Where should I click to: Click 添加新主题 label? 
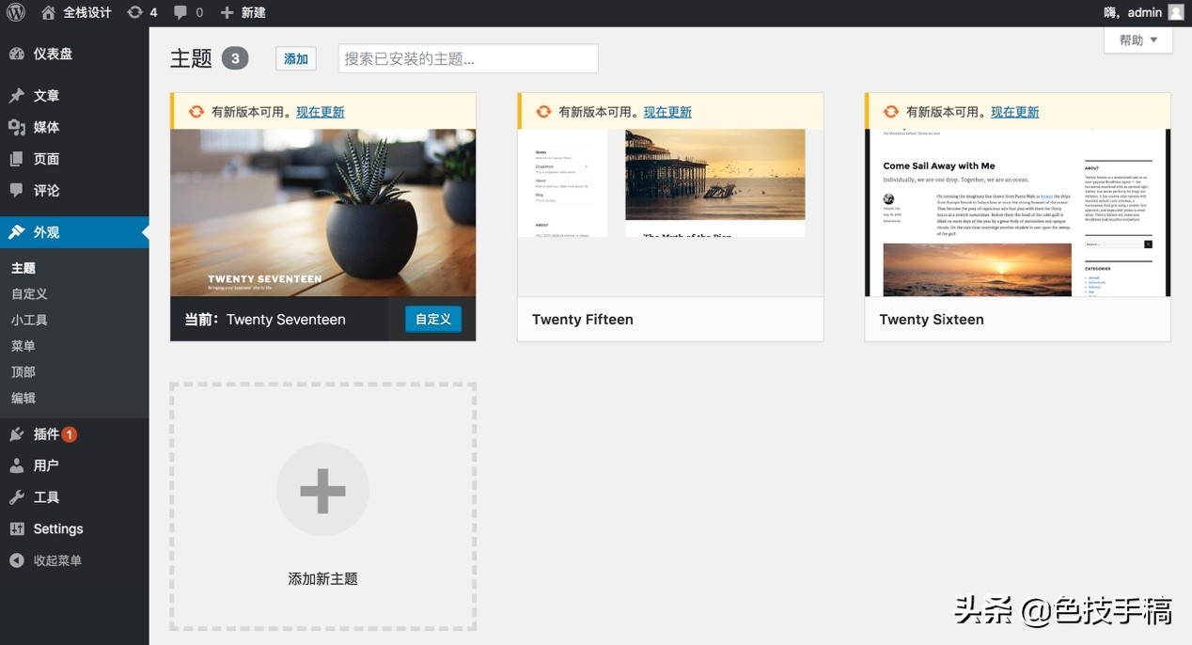pyautogui.click(x=322, y=579)
